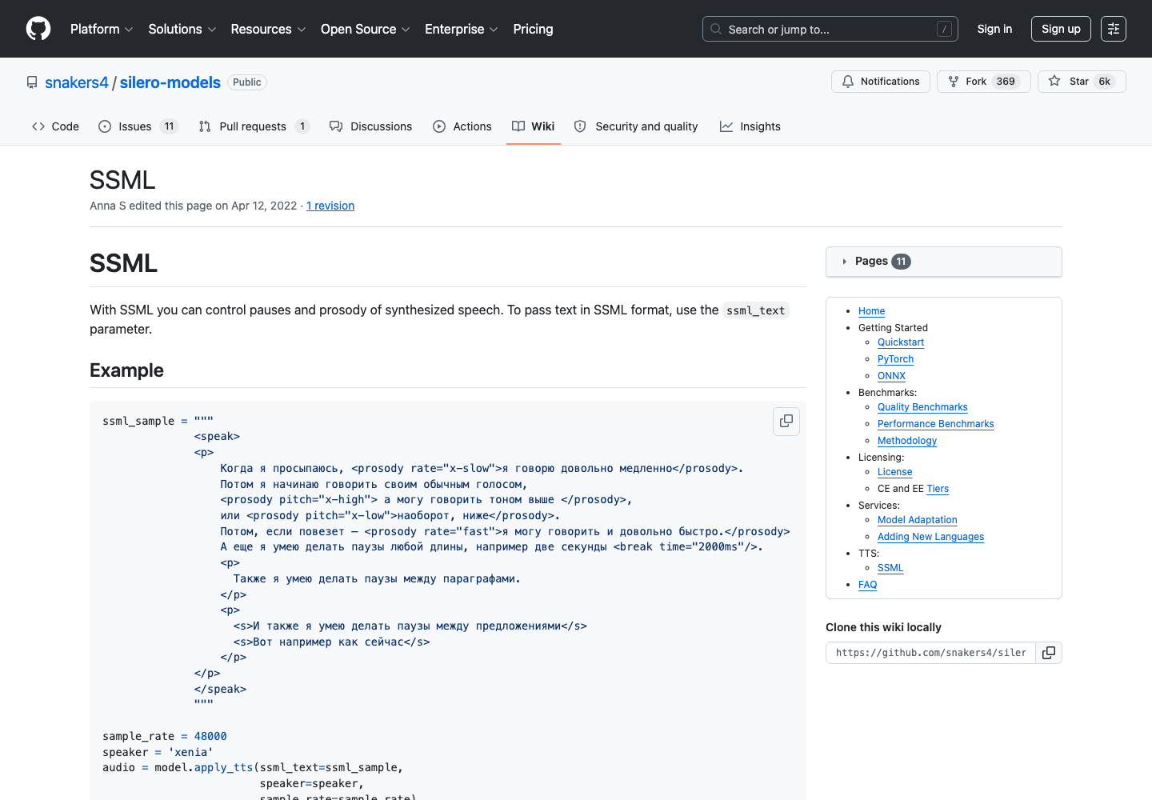Expand the Pages list disclosure triangle
This screenshot has width=1152, height=800.
(844, 262)
